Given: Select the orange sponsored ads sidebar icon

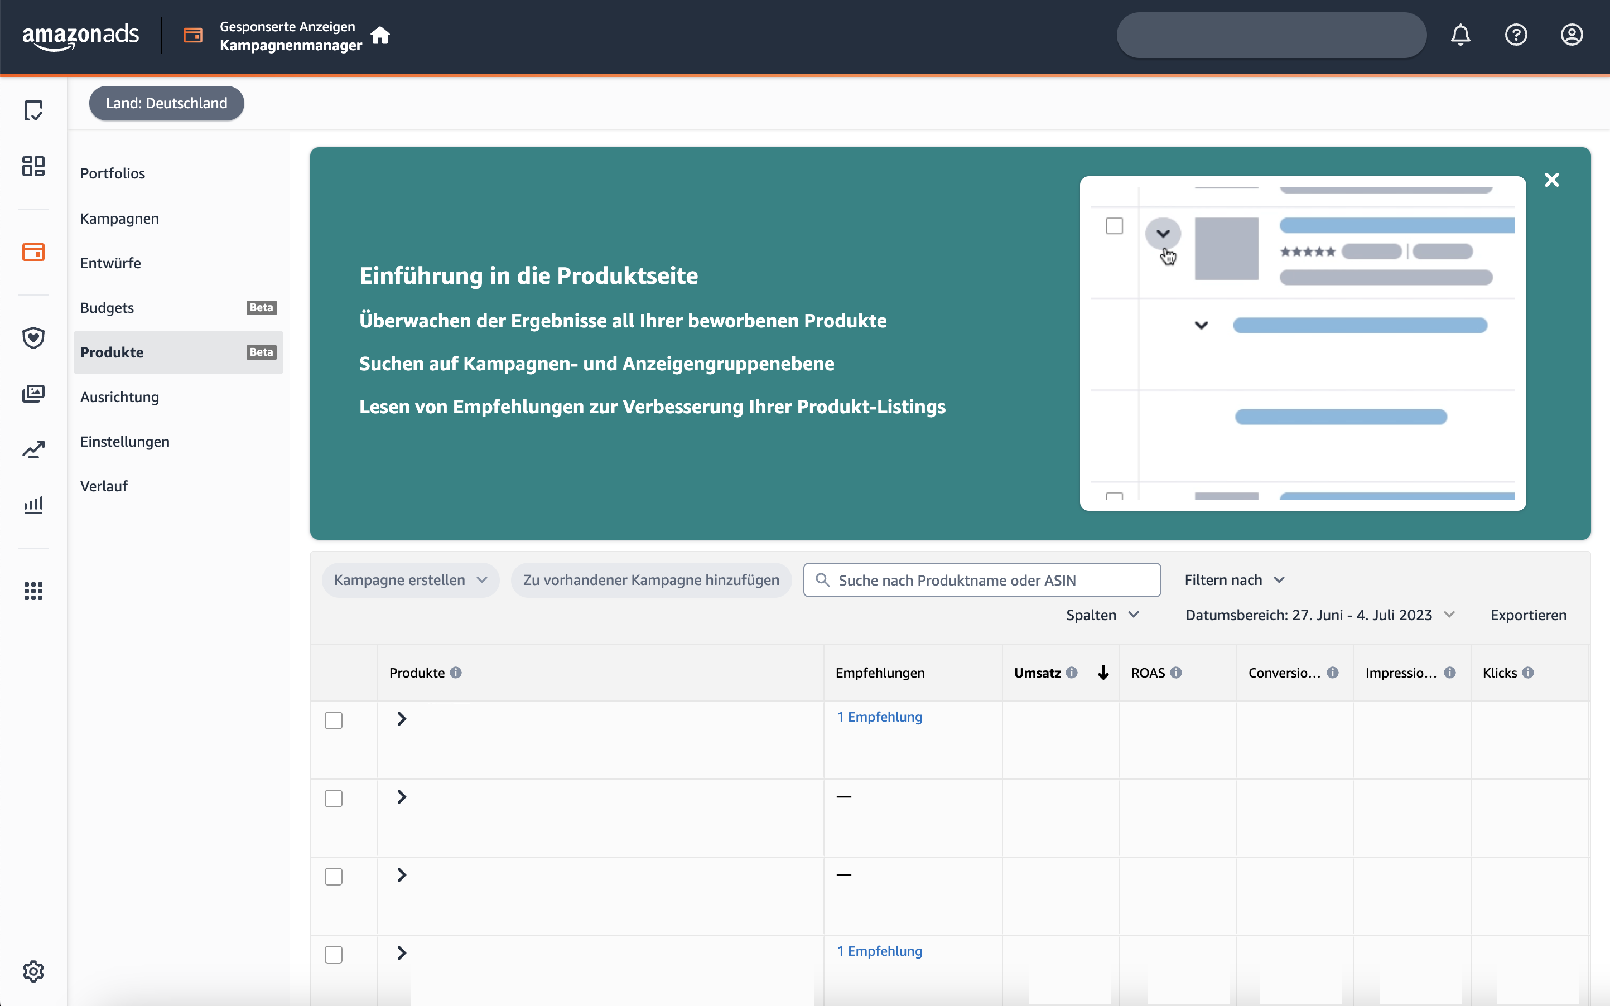Looking at the screenshot, I should pyautogui.click(x=33, y=252).
